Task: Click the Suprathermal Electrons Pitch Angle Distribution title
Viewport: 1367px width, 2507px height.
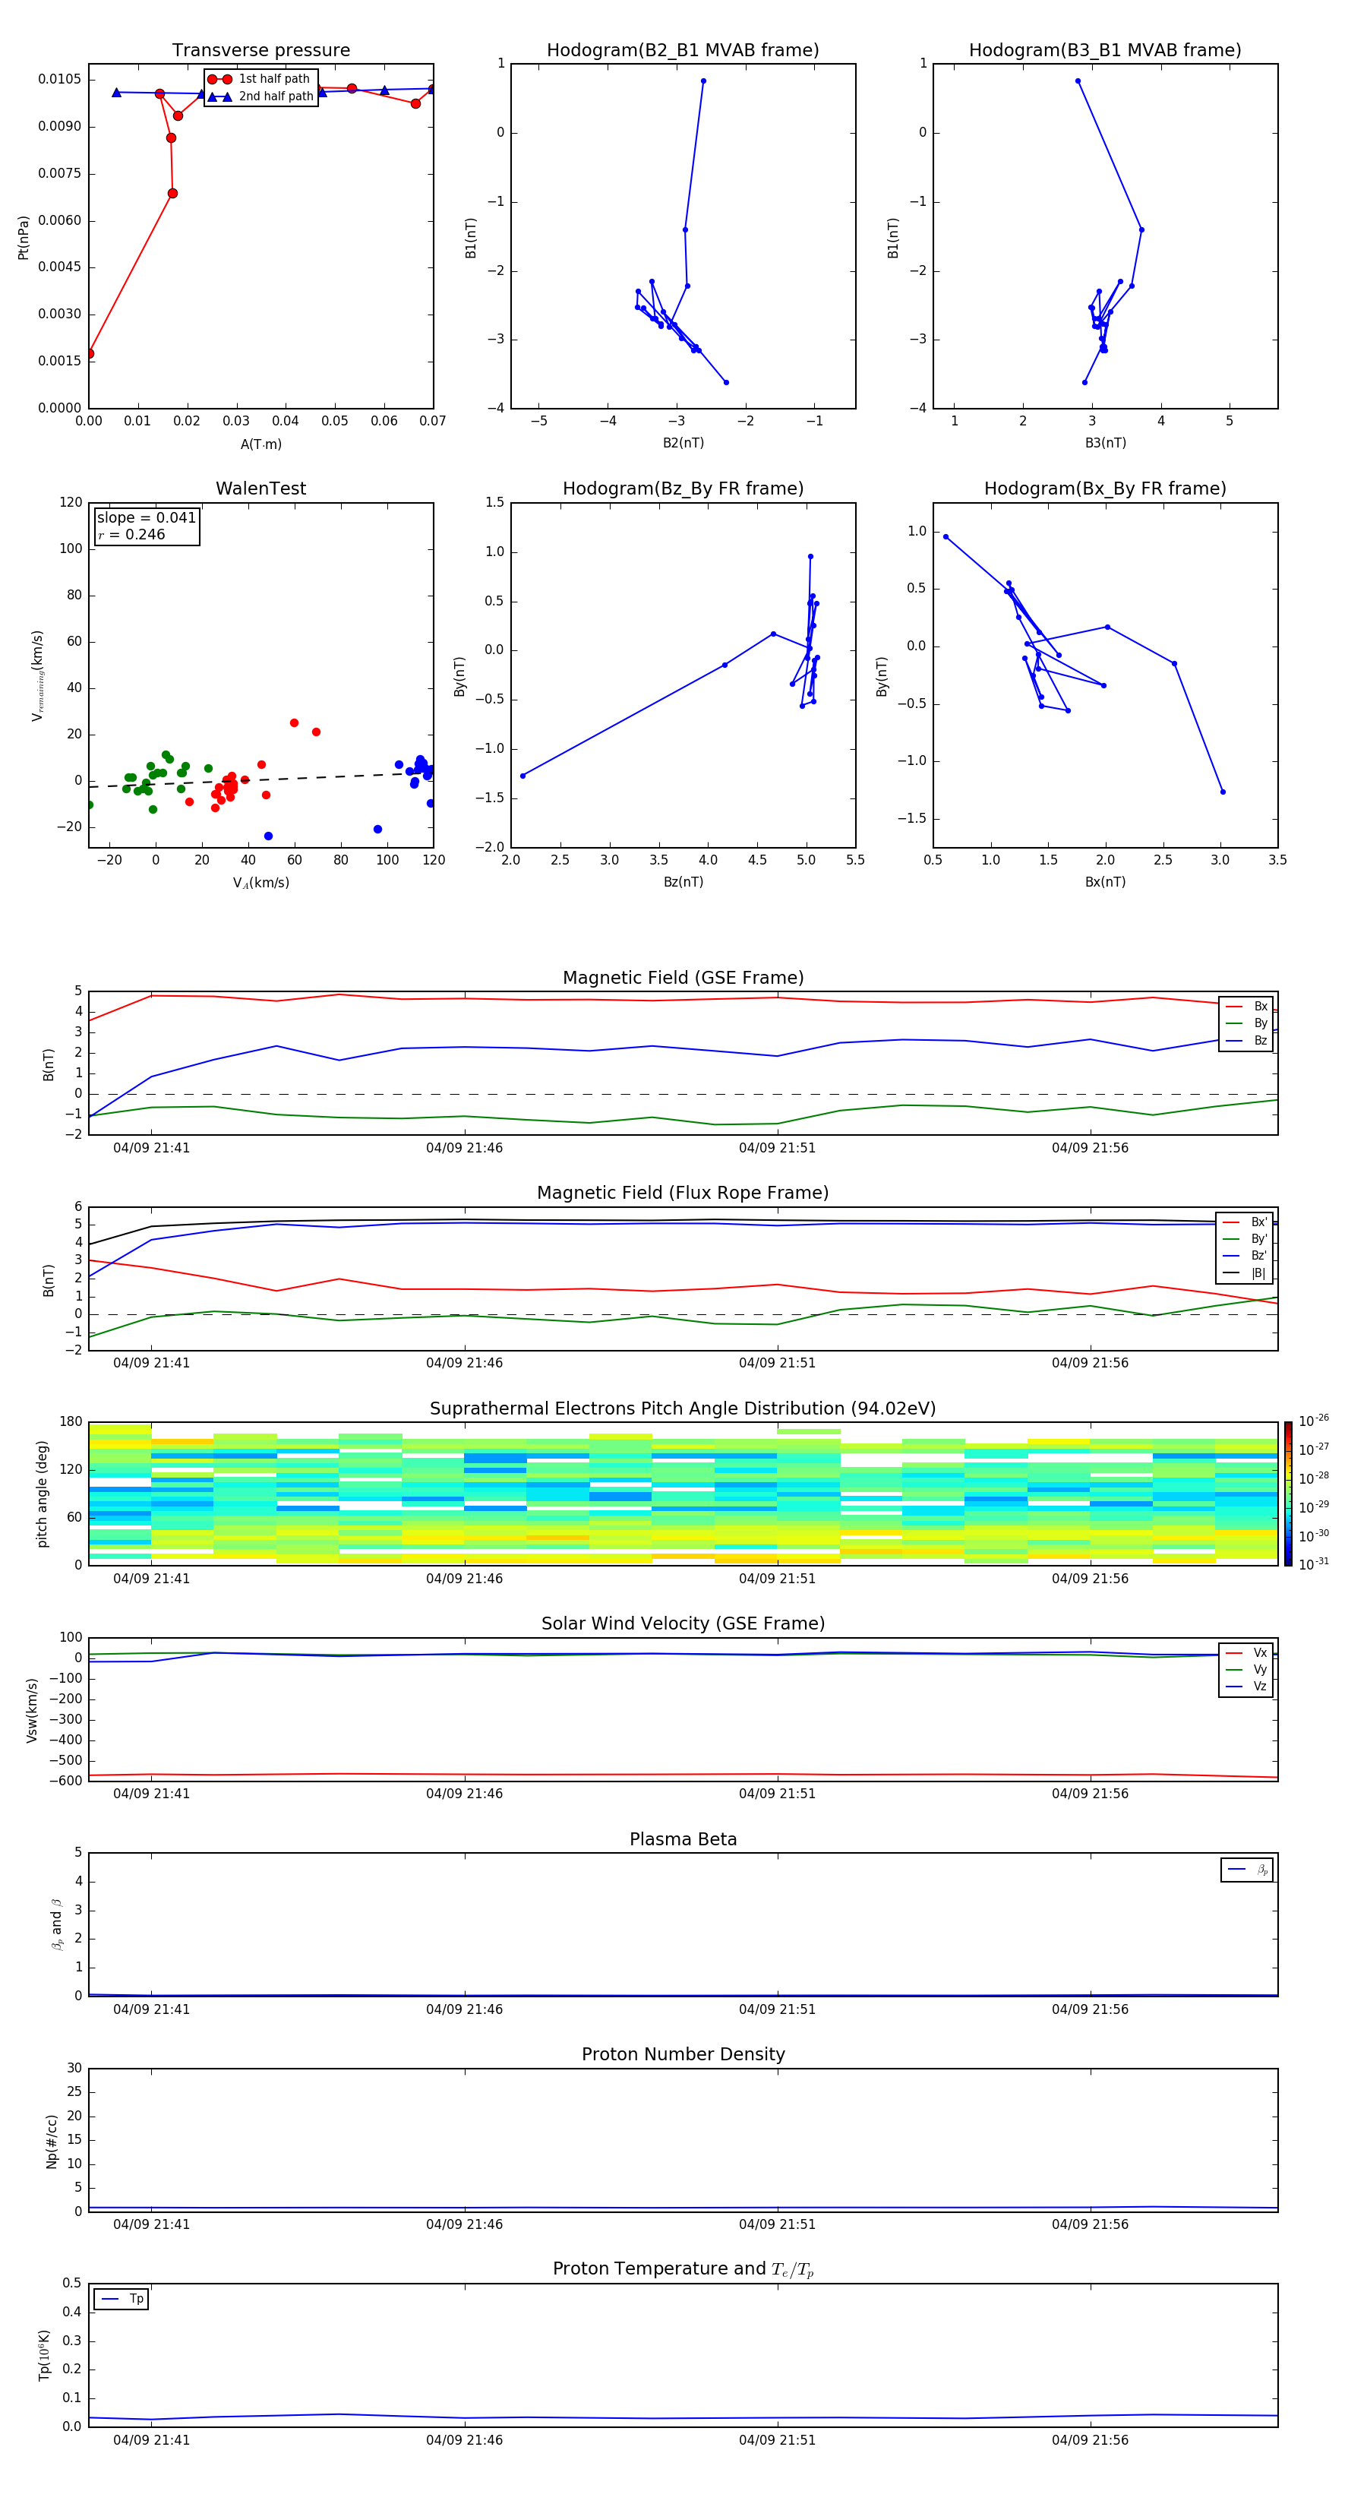Action: pyautogui.click(x=683, y=1409)
